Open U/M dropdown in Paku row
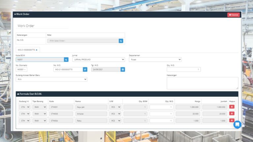The width and height of the screenshot is (253, 142). [115, 121]
